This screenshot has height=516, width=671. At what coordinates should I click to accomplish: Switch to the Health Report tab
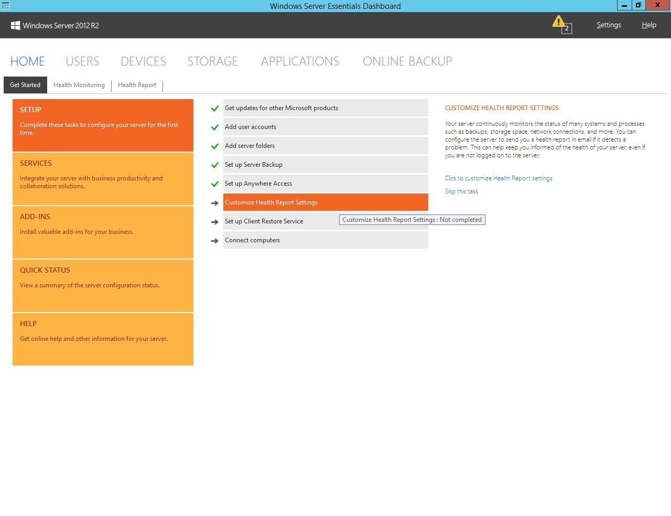(137, 85)
